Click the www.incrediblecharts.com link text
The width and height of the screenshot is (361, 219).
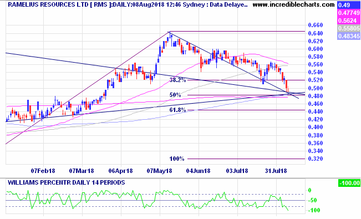[293, 4]
